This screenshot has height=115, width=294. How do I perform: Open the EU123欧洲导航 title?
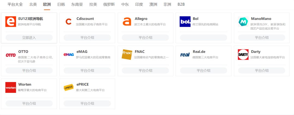[31, 19]
